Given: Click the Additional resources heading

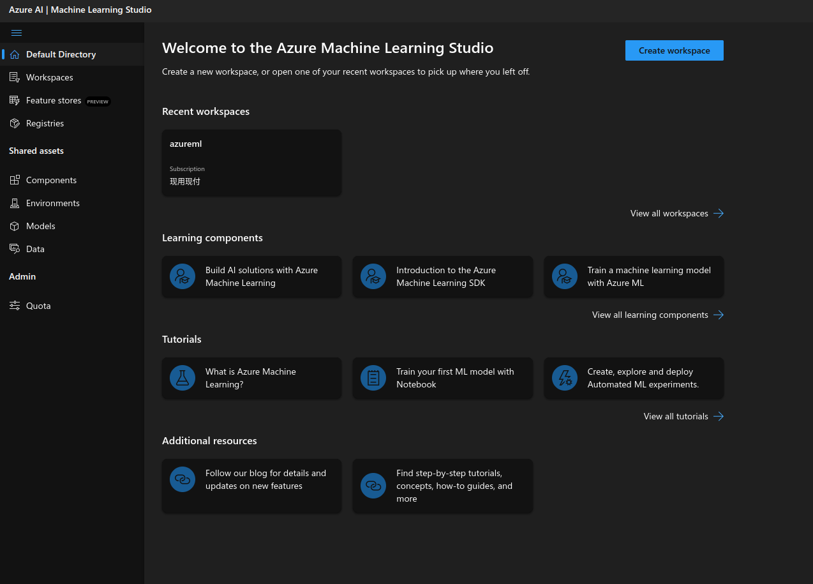Looking at the screenshot, I should [x=209, y=440].
